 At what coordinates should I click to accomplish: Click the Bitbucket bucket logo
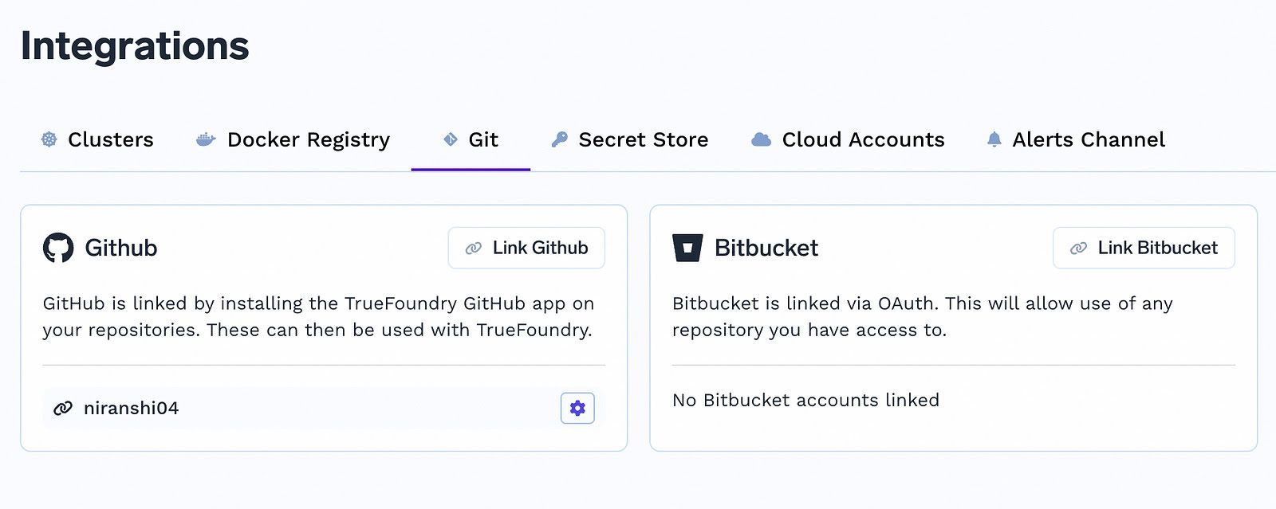[687, 248]
